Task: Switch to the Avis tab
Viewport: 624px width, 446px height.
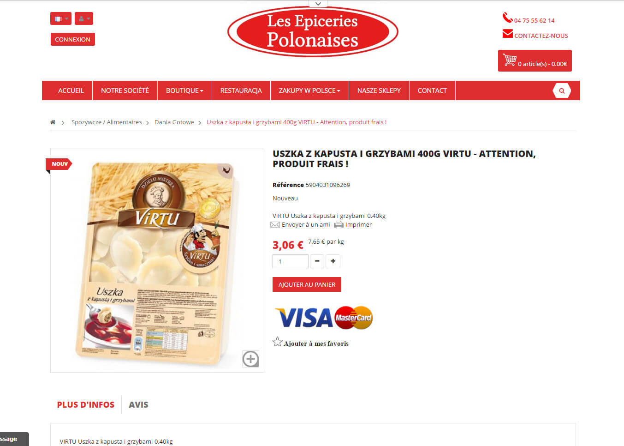Action: [138, 404]
